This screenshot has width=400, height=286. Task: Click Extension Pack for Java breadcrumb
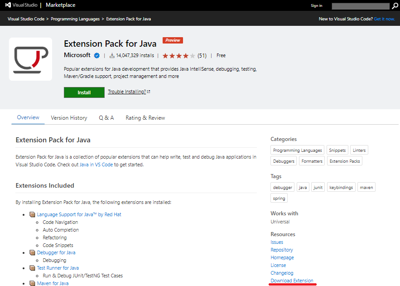click(x=128, y=19)
